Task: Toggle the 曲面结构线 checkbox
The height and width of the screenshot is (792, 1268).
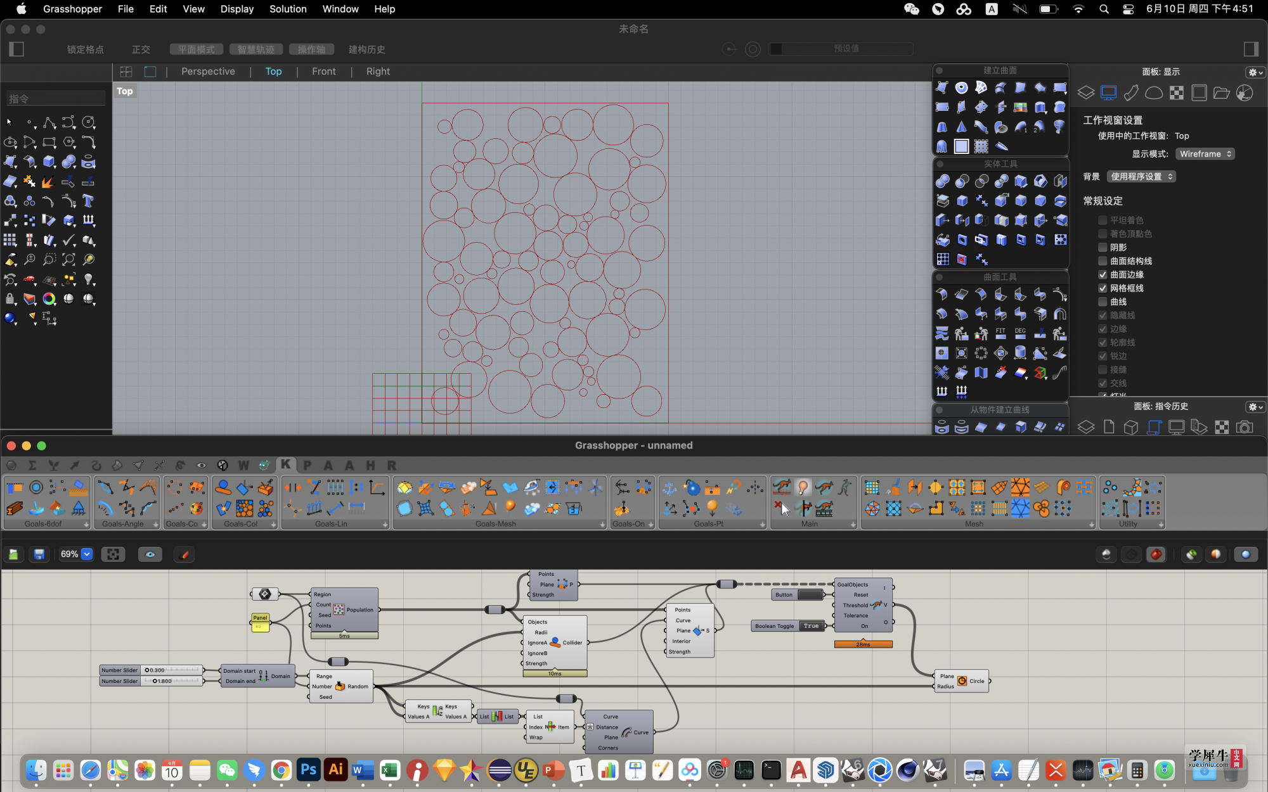Action: click(x=1103, y=261)
